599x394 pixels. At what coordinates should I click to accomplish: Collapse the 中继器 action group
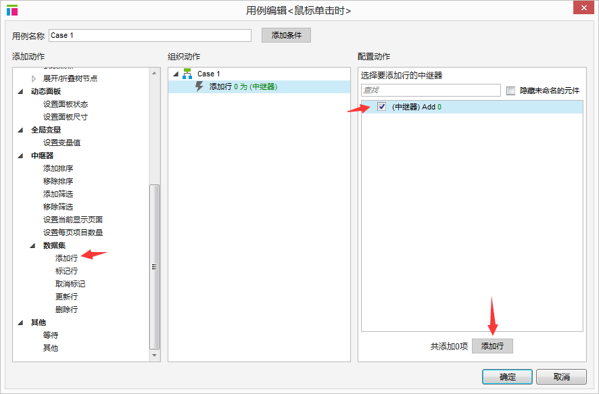click(x=21, y=155)
